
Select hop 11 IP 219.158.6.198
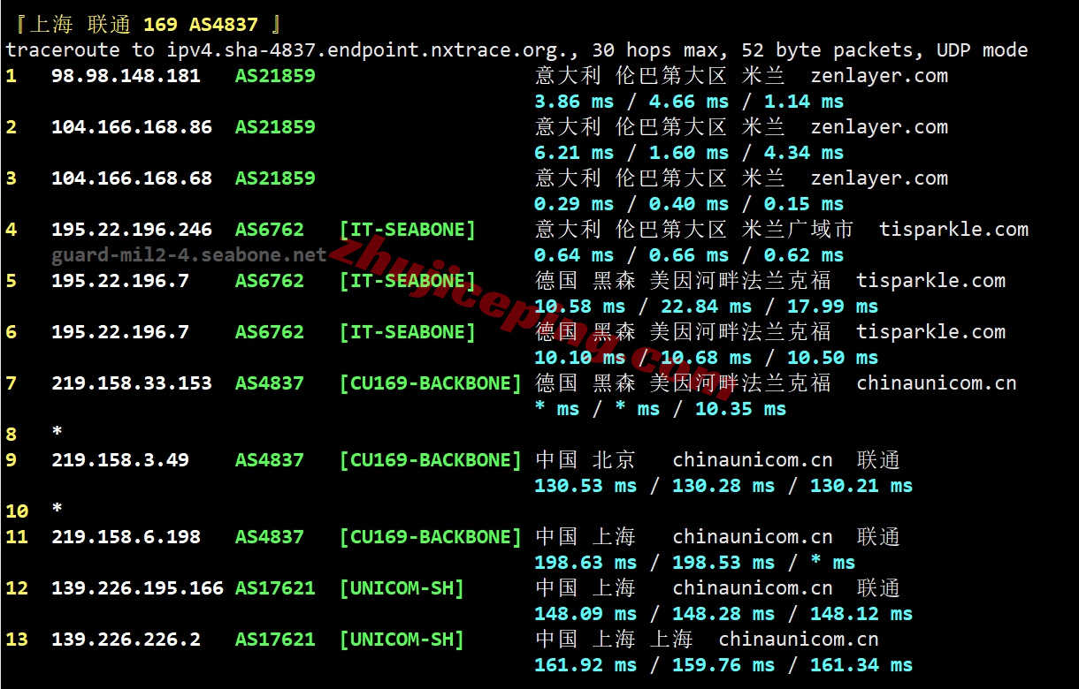click(x=126, y=537)
